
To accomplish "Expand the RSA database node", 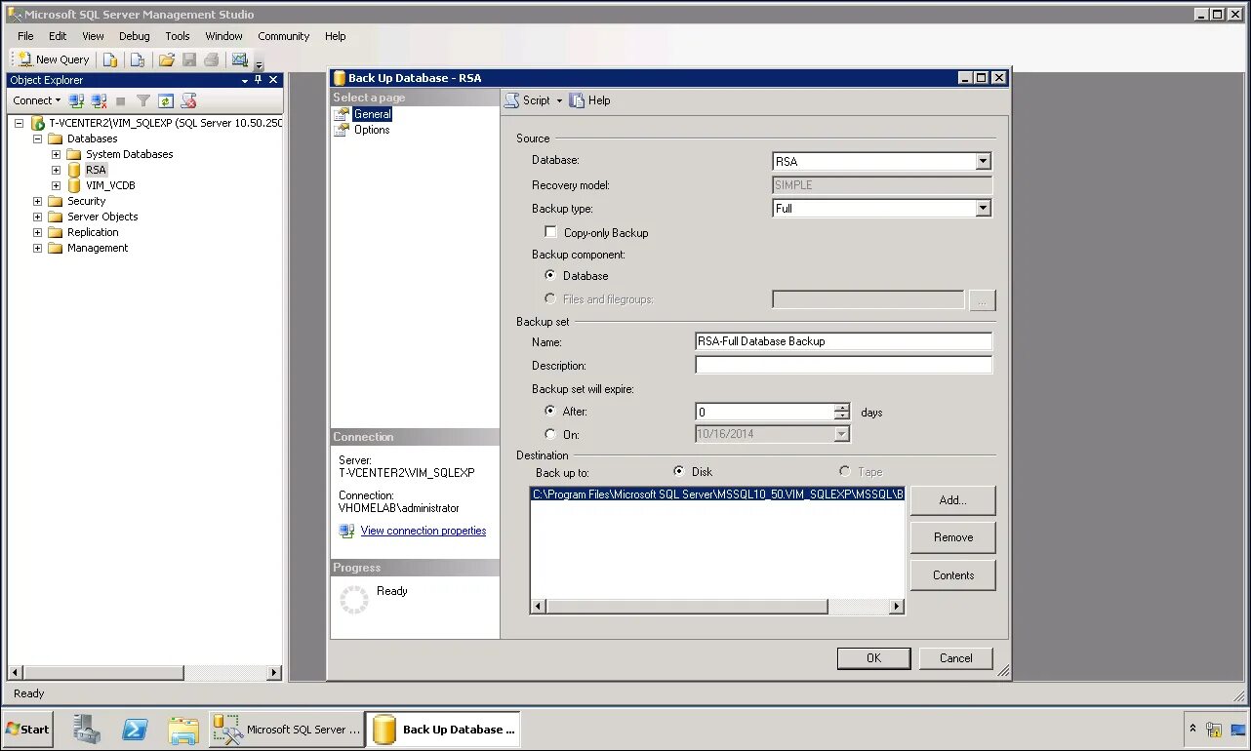I will pos(56,170).
